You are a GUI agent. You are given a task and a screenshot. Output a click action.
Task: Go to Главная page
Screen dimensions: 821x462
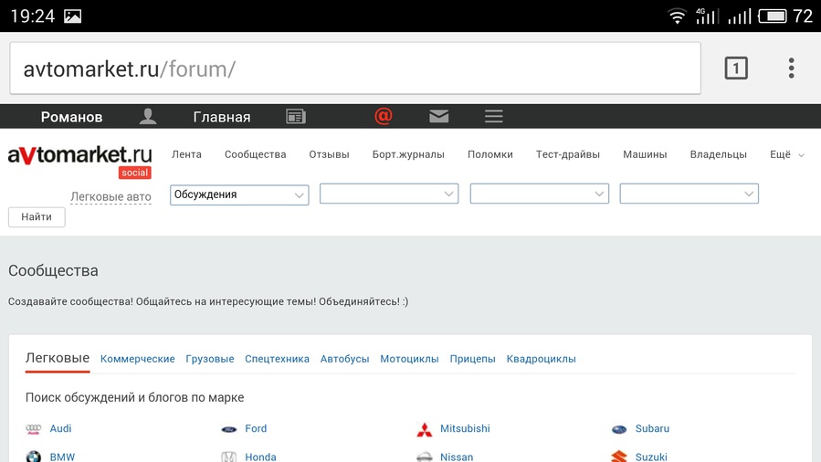[222, 117]
